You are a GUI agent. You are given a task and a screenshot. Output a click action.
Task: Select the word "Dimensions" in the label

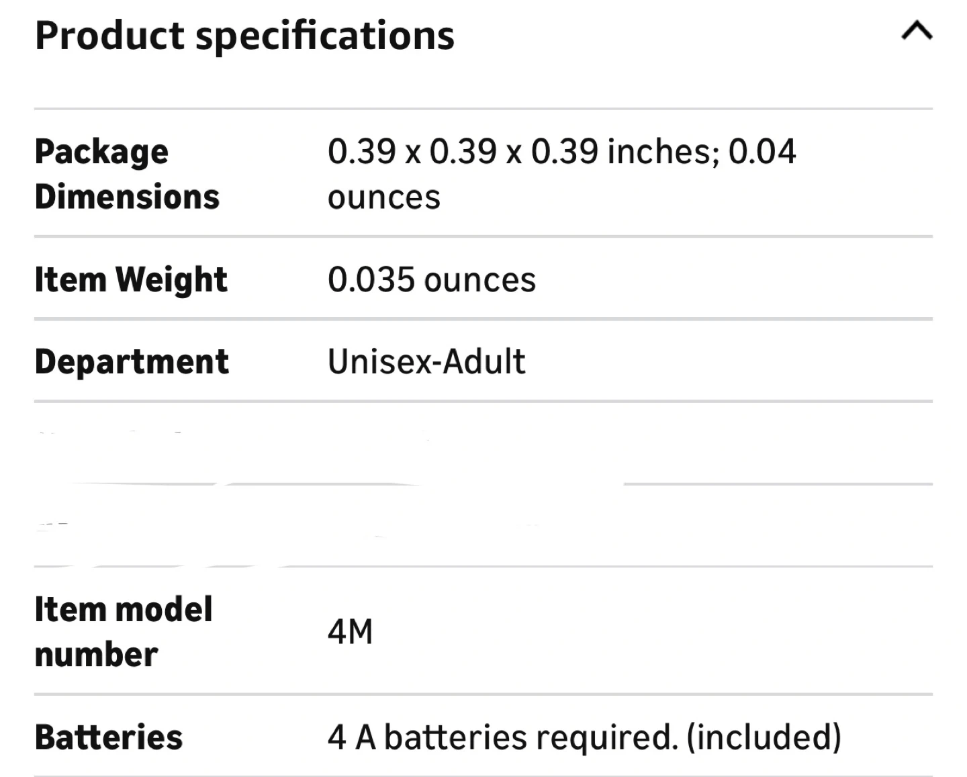click(x=127, y=197)
